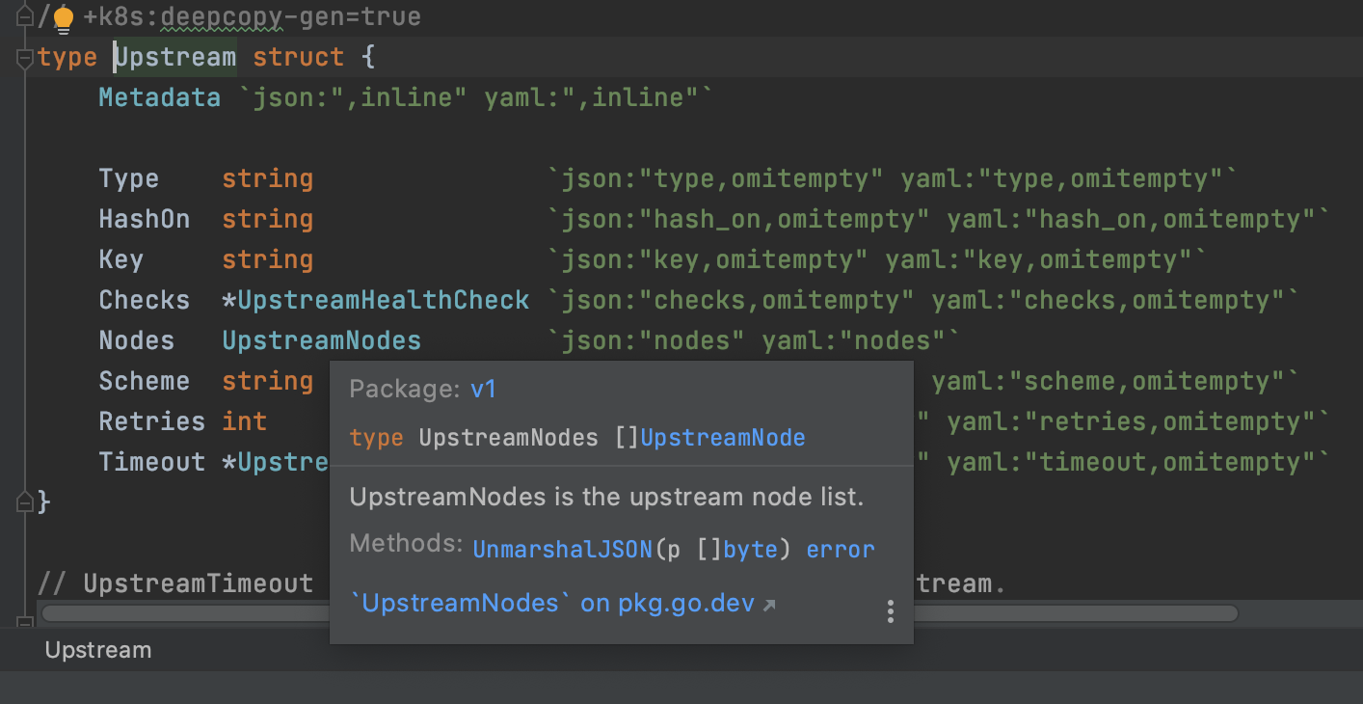1363x704 pixels.
Task: Click the Key field name
Action: pyautogui.click(x=121, y=260)
